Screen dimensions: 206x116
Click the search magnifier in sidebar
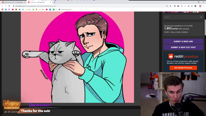tap(201, 17)
